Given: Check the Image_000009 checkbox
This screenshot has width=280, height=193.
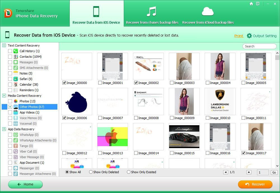Looking at the screenshot, I should [x=172, y=118].
